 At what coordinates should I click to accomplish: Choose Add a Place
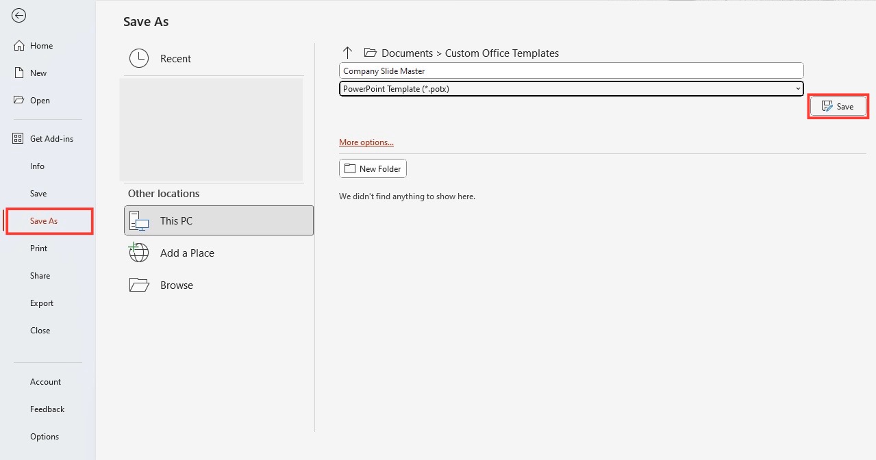tap(218, 253)
